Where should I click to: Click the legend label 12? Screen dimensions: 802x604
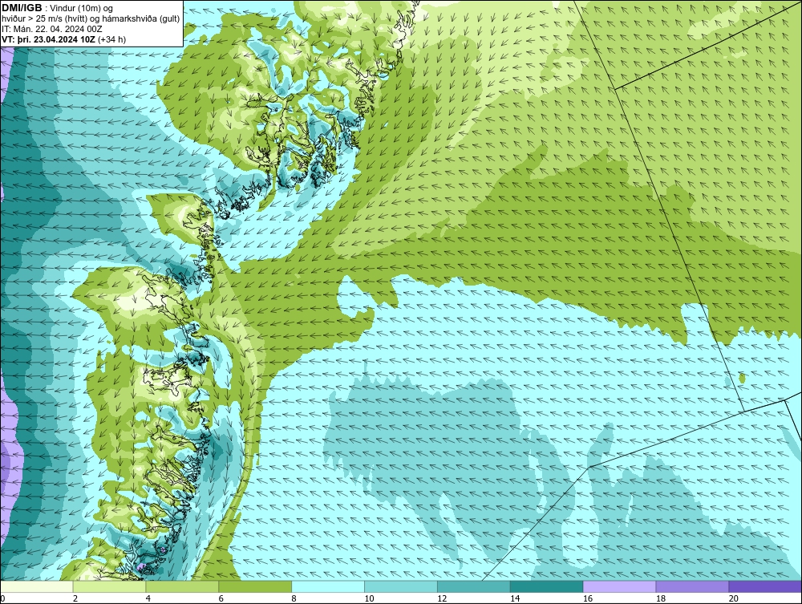tap(442, 598)
